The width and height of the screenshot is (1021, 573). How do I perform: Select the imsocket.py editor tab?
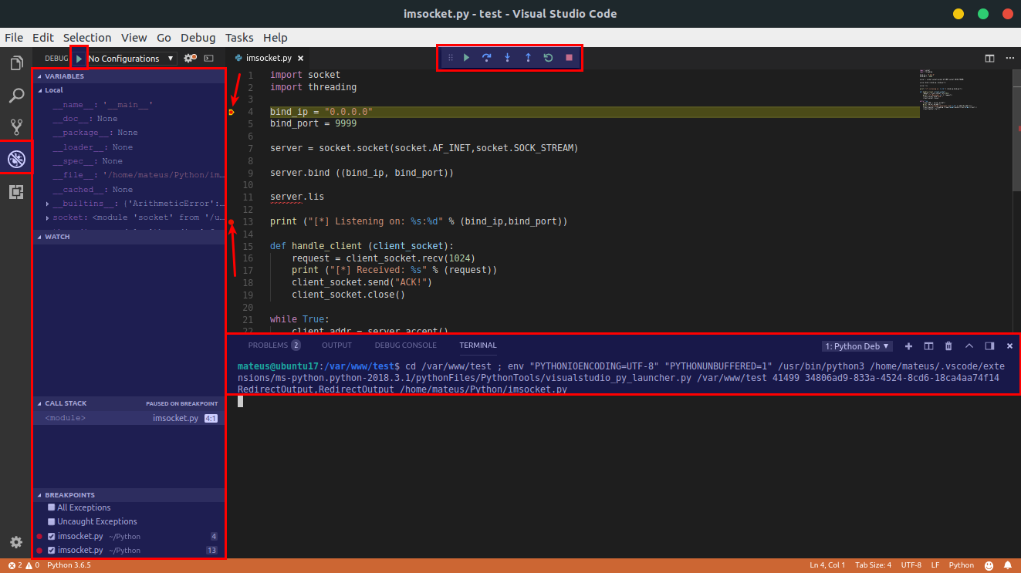point(268,58)
